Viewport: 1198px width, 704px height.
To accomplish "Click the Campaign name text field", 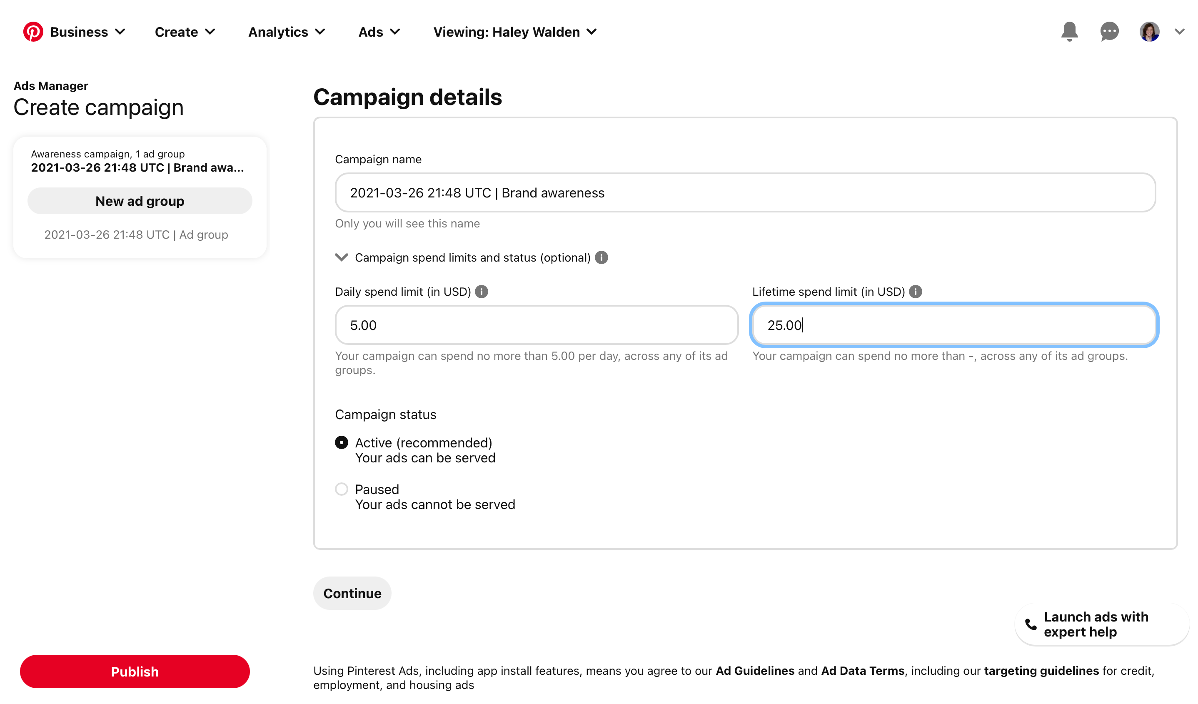I will (745, 193).
